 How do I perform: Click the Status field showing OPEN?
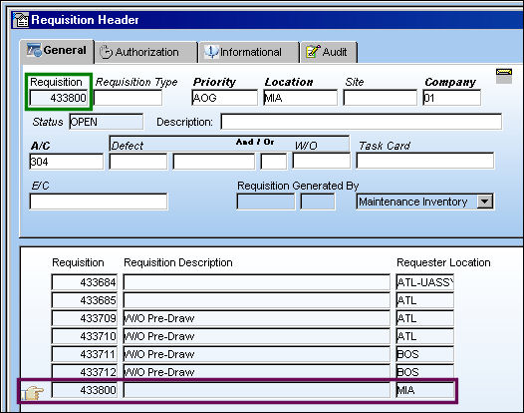coord(107,122)
